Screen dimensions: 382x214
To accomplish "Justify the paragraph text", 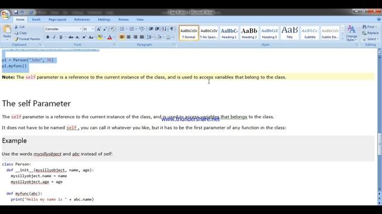I will click(x=142, y=37).
